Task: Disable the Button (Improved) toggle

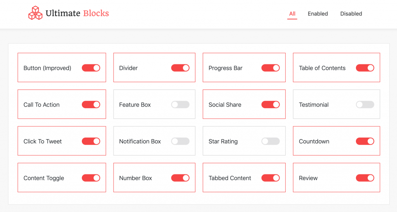Action: (x=91, y=68)
